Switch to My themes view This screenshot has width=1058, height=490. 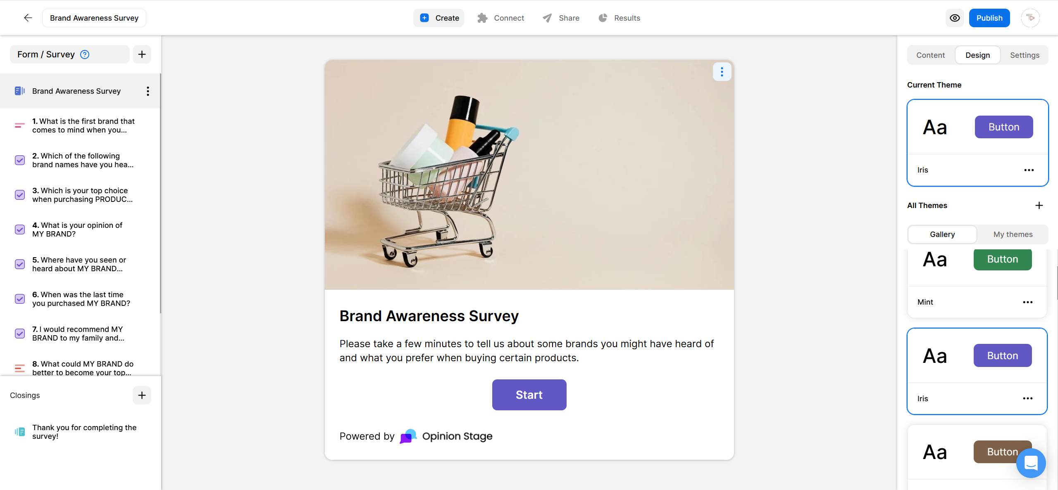1013,234
